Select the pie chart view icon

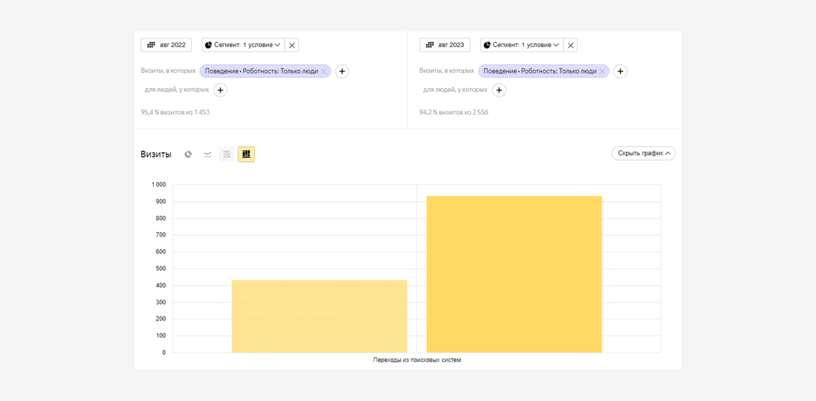(x=188, y=155)
